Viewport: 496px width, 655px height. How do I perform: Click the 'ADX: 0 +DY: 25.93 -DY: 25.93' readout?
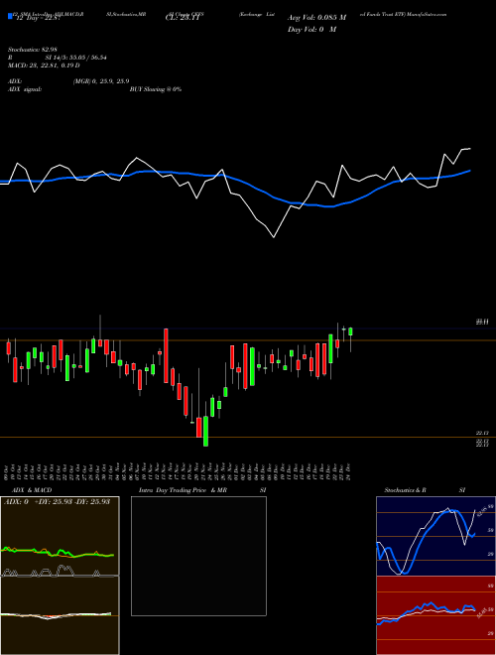pyautogui.click(x=57, y=501)
